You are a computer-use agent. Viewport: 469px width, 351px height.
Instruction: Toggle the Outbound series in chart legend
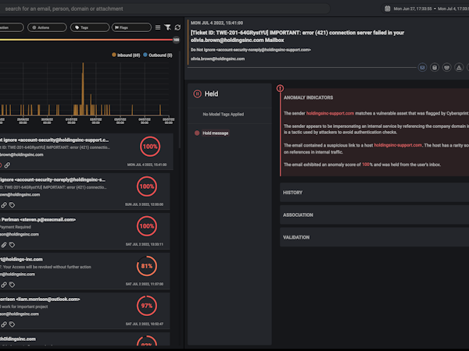pos(158,55)
